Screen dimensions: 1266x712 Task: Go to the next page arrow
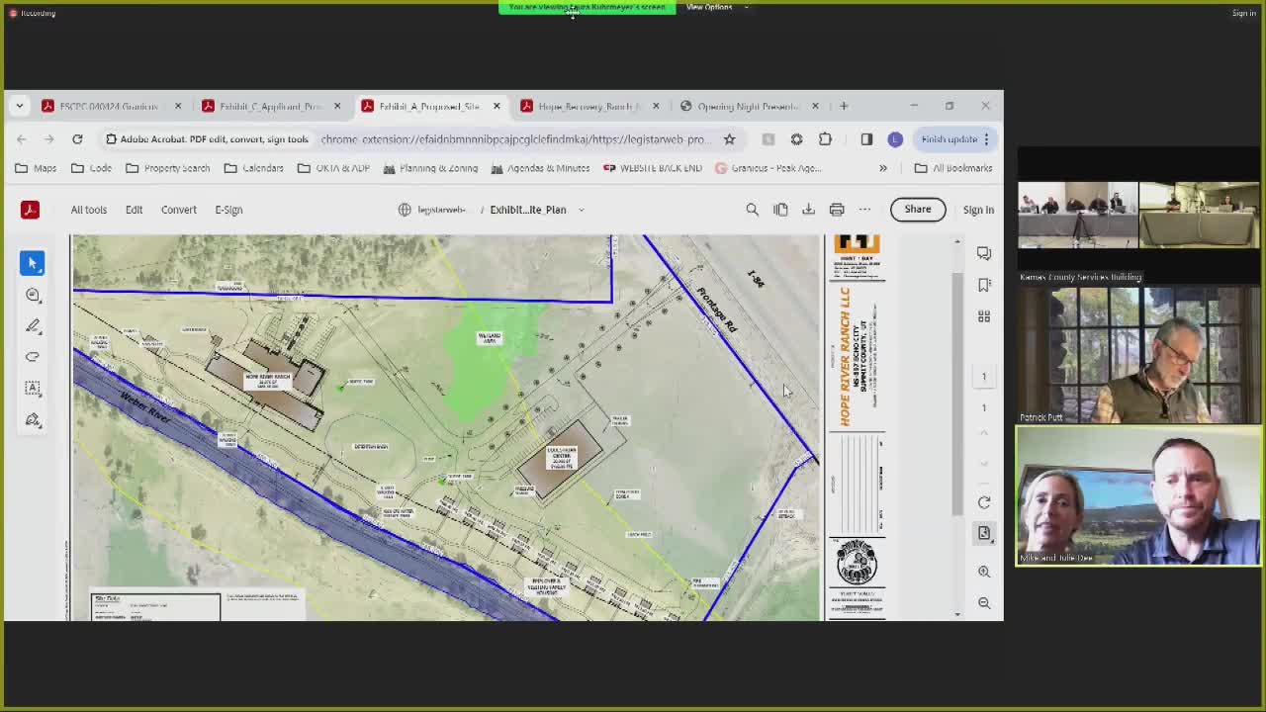click(x=984, y=463)
